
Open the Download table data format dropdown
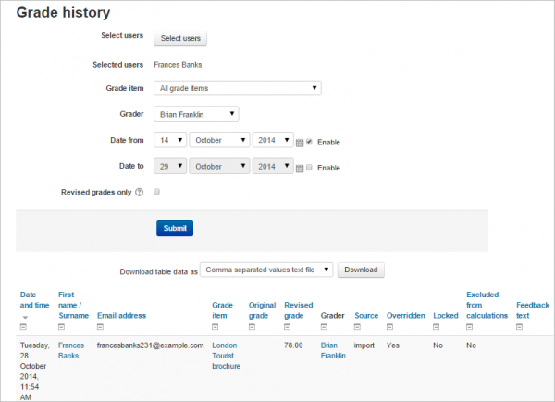[x=265, y=270]
